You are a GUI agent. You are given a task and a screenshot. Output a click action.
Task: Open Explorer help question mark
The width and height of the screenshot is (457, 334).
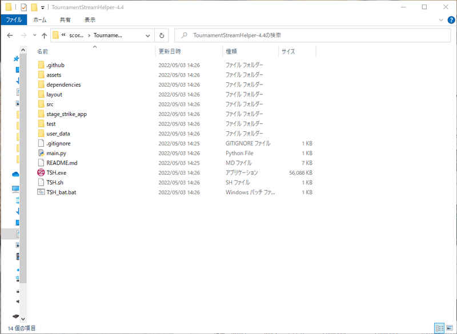(x=451, y=20)
